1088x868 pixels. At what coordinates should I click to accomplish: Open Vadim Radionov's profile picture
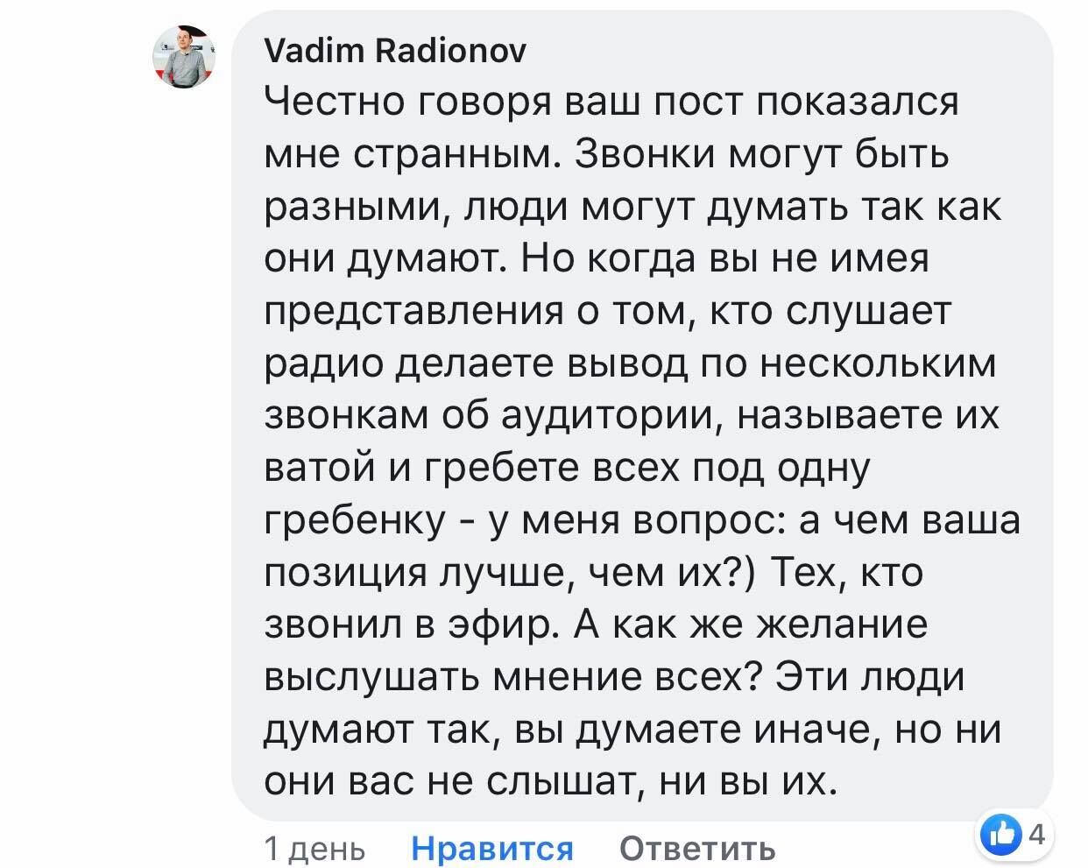(186, 57)
